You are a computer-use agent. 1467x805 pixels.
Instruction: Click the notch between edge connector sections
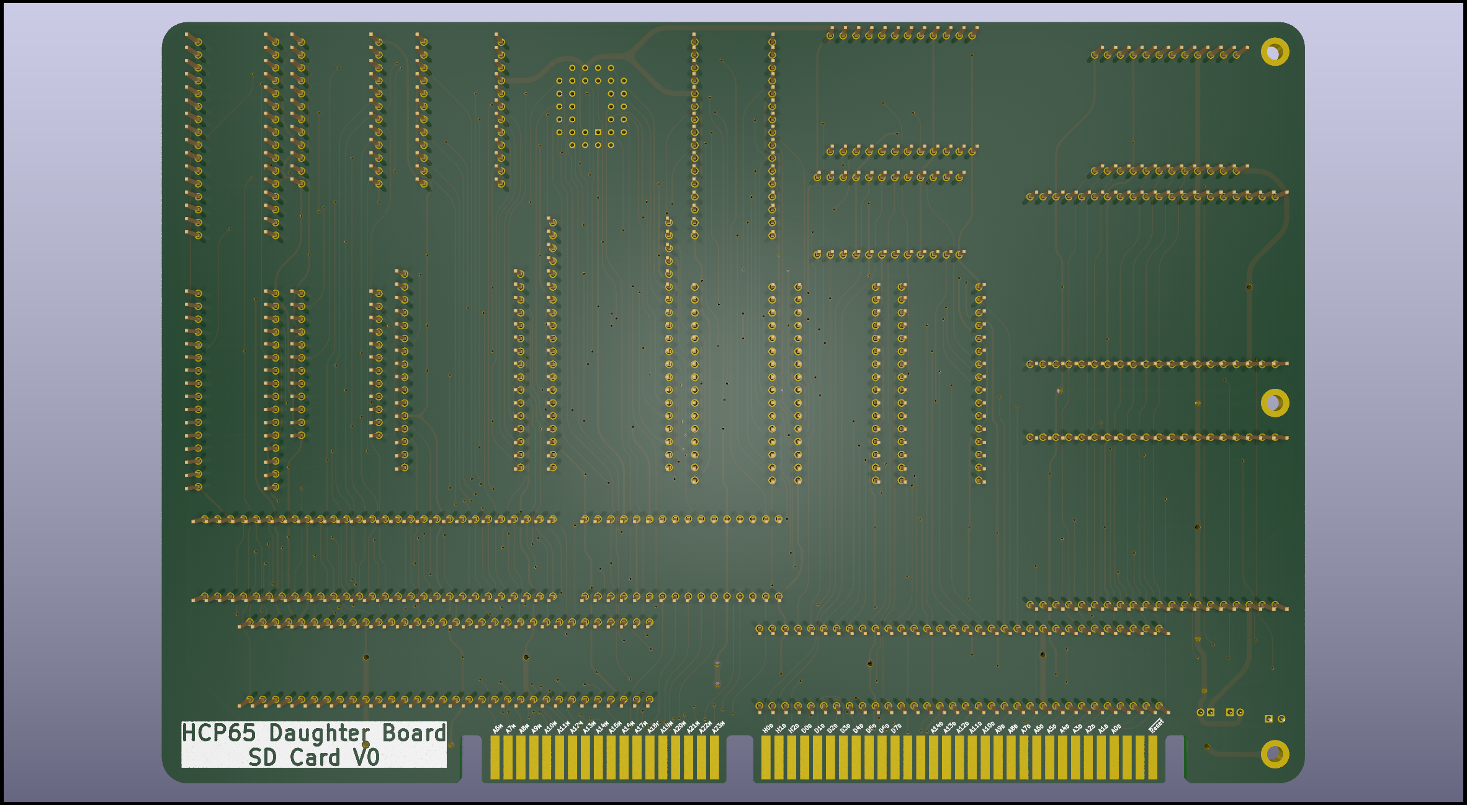click(740, 760)
